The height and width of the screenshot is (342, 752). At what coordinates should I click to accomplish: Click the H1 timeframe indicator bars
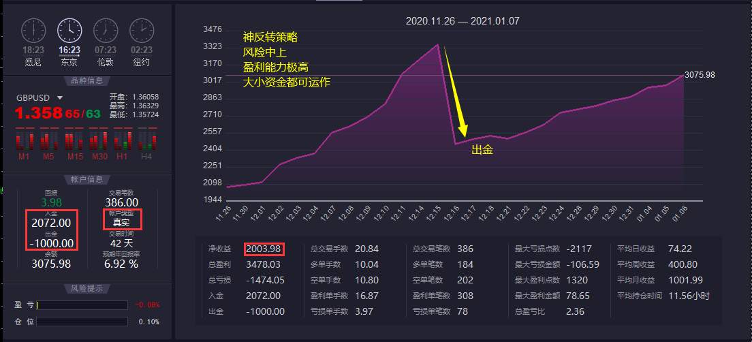[x=123, y=139]
